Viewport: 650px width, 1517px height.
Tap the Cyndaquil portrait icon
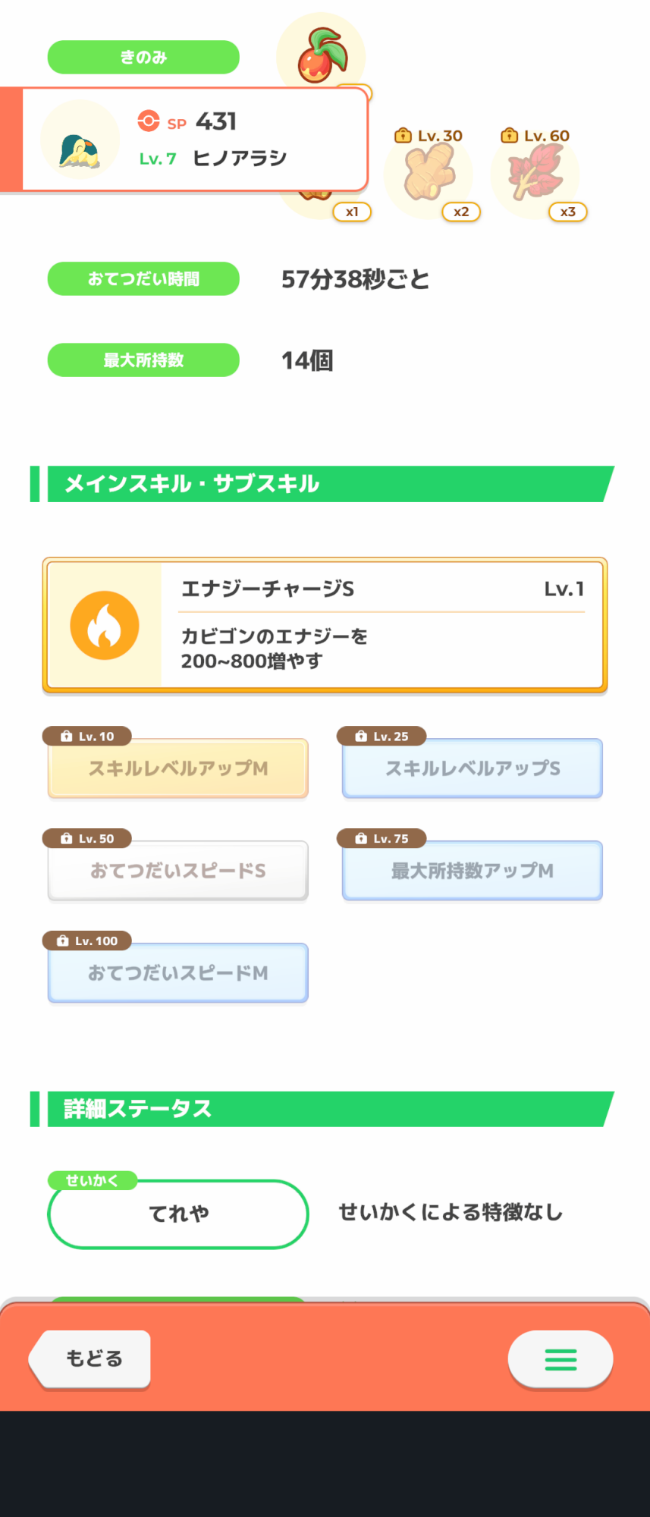pos(80,140)
